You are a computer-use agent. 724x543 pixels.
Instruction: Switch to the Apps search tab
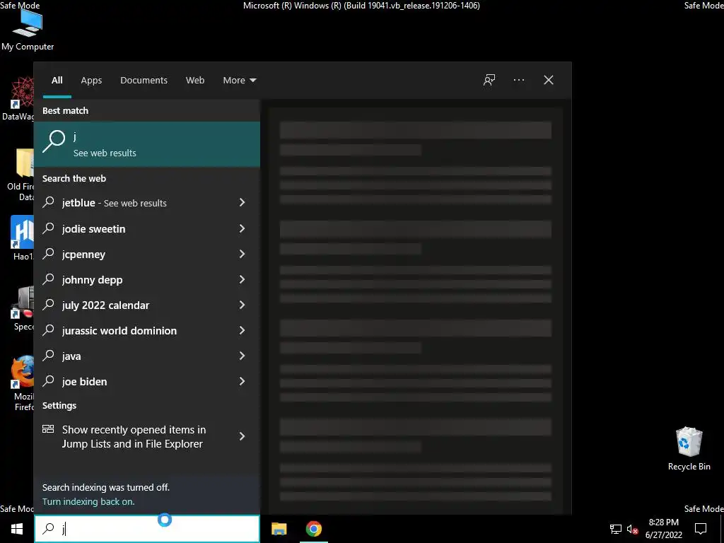[91, 81]
